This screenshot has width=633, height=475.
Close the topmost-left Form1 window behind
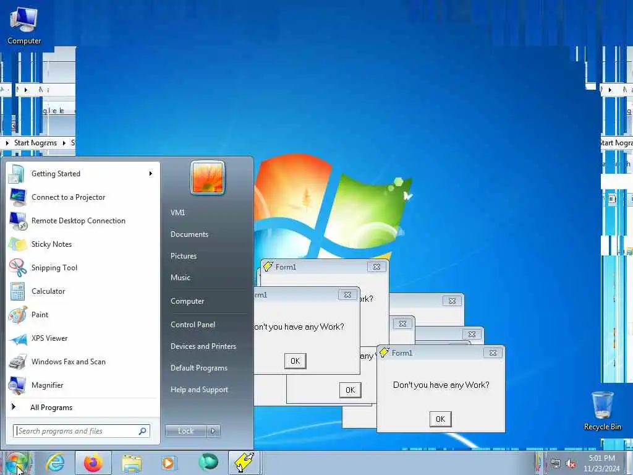click(376, 267)
